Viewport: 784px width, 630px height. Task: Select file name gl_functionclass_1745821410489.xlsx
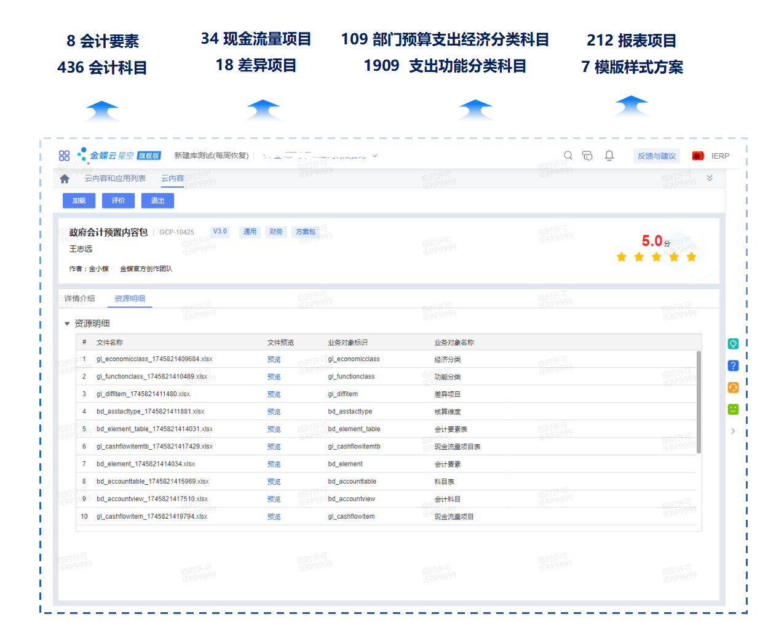coord(152,377)
